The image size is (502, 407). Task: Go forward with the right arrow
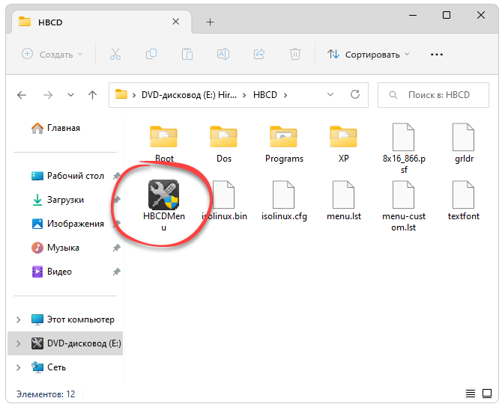[x=48, y=95]
